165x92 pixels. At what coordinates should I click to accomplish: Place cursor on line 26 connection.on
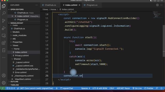(x=73, y=76)
